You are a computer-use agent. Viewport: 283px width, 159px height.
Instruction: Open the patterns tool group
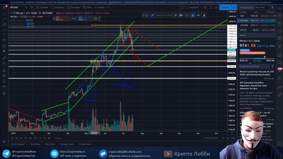pos(4,40)
